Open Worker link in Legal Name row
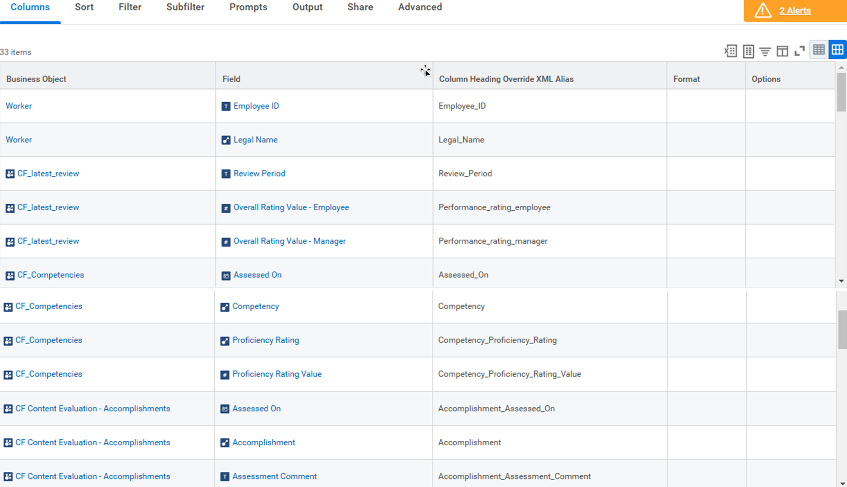Image resolution: width=847 pixels, height=487 pixels. [19, 140]
